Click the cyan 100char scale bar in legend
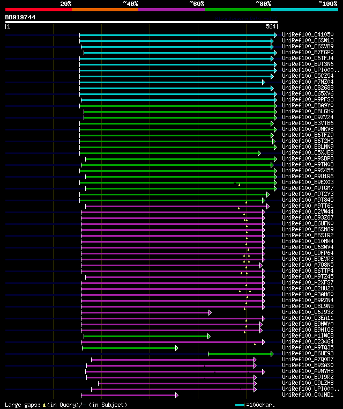This screenshot has height=409, width=343. coord(240,405)
